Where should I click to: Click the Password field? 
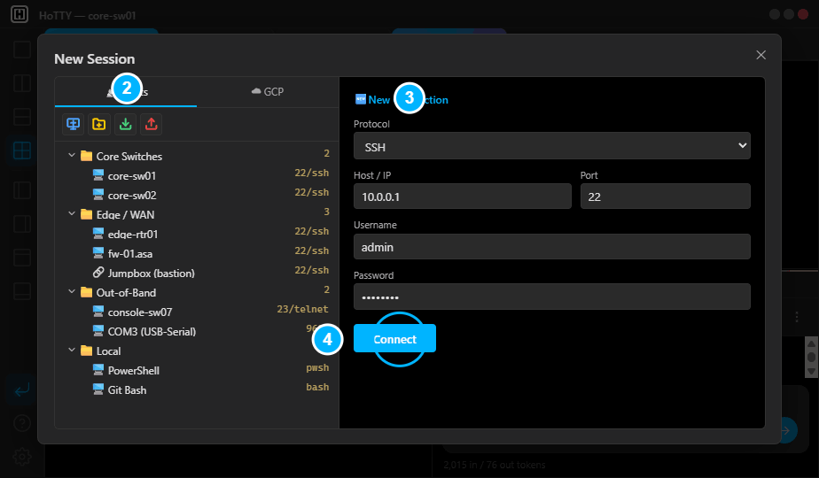[x=552, y=297]
